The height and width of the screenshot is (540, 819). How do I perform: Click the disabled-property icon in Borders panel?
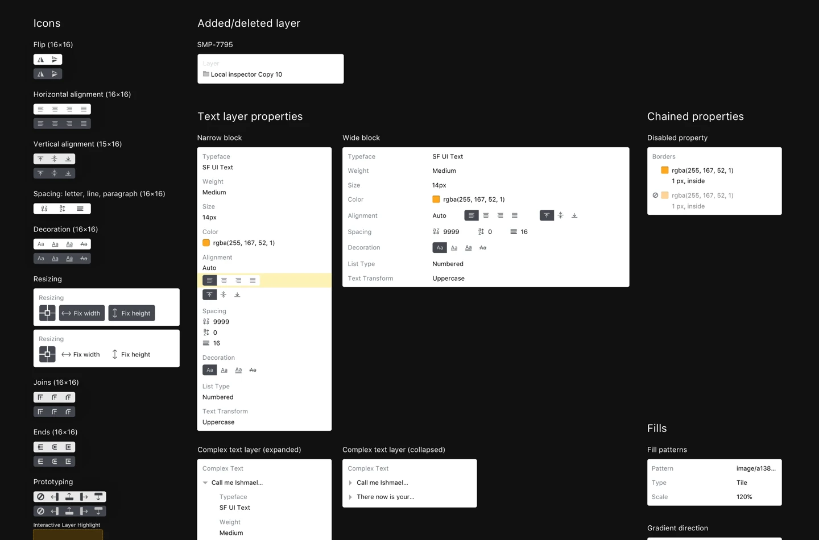pos(655,196)
